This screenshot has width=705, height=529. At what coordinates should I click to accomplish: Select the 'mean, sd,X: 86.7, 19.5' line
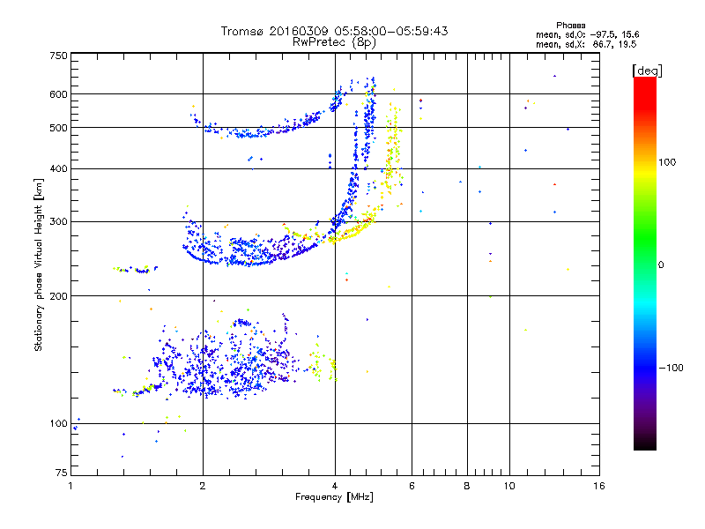tap(586, 44)
